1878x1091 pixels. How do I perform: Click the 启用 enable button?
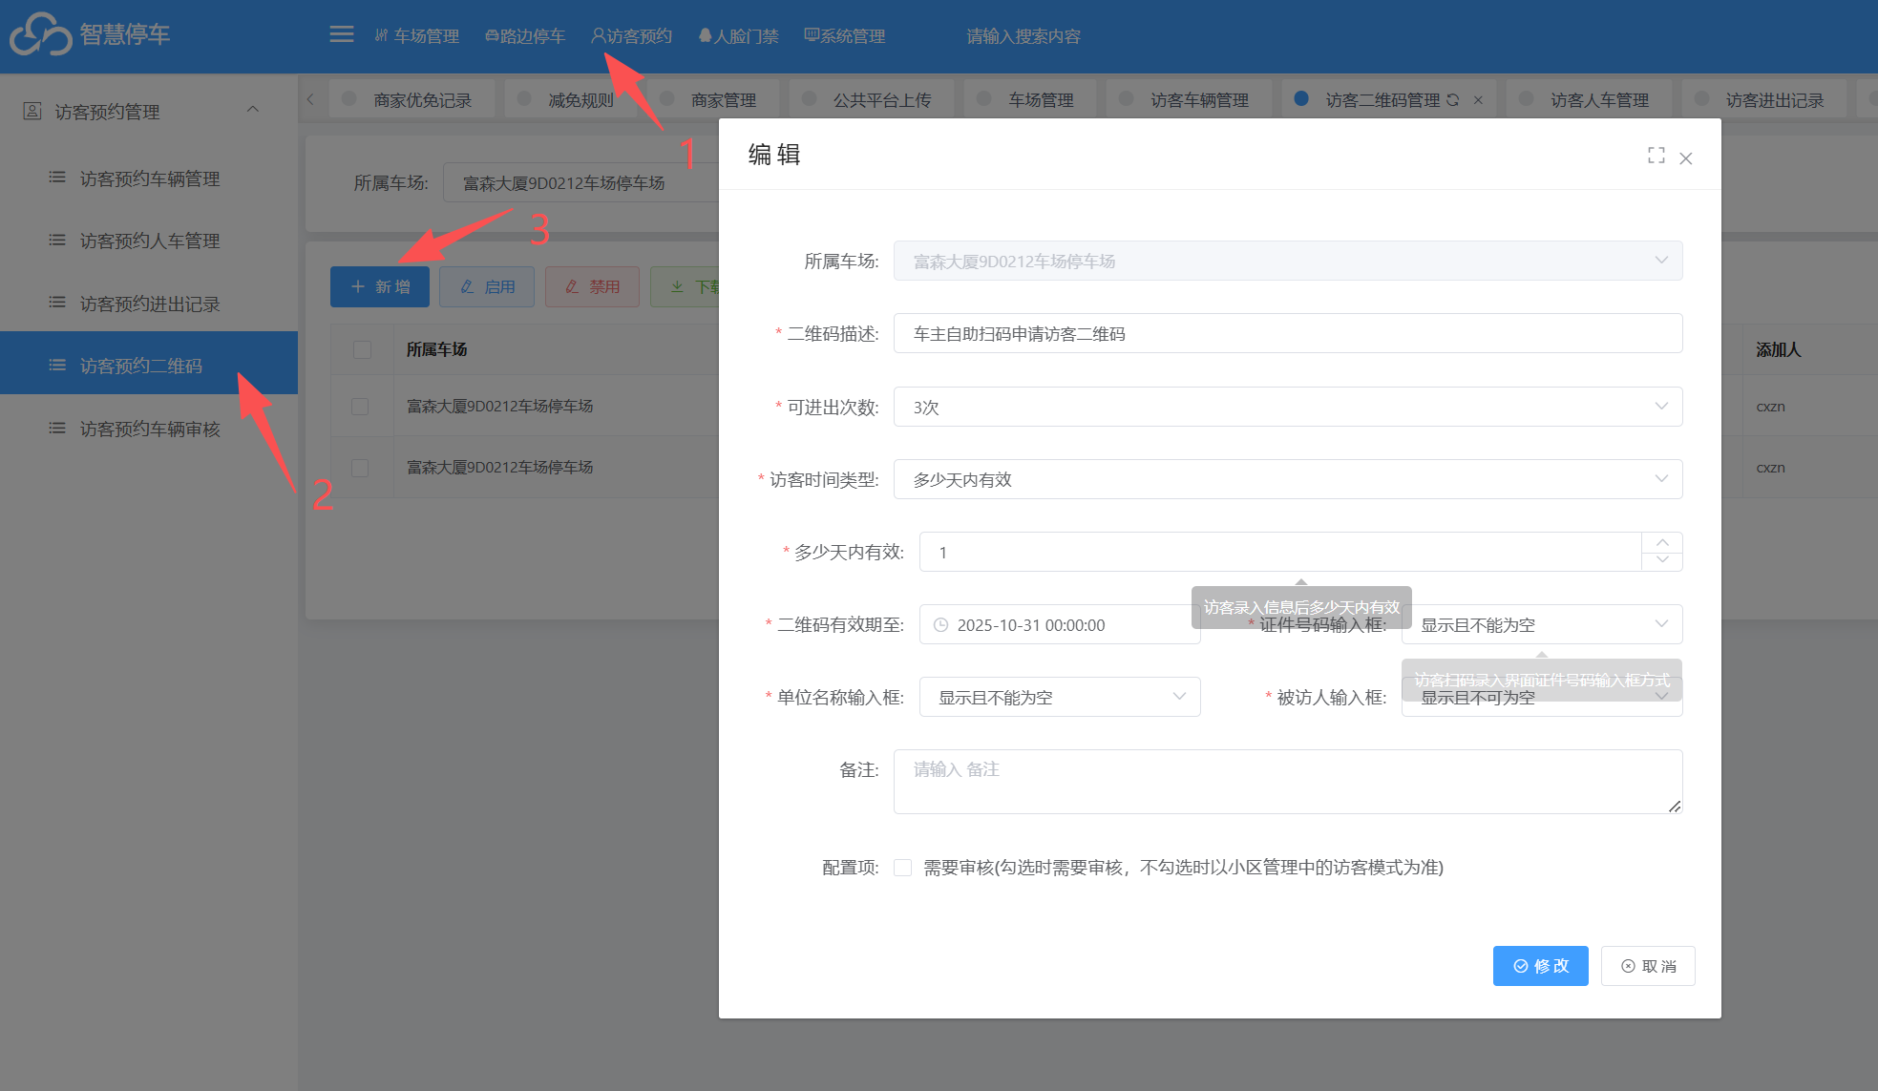point(487,286)
